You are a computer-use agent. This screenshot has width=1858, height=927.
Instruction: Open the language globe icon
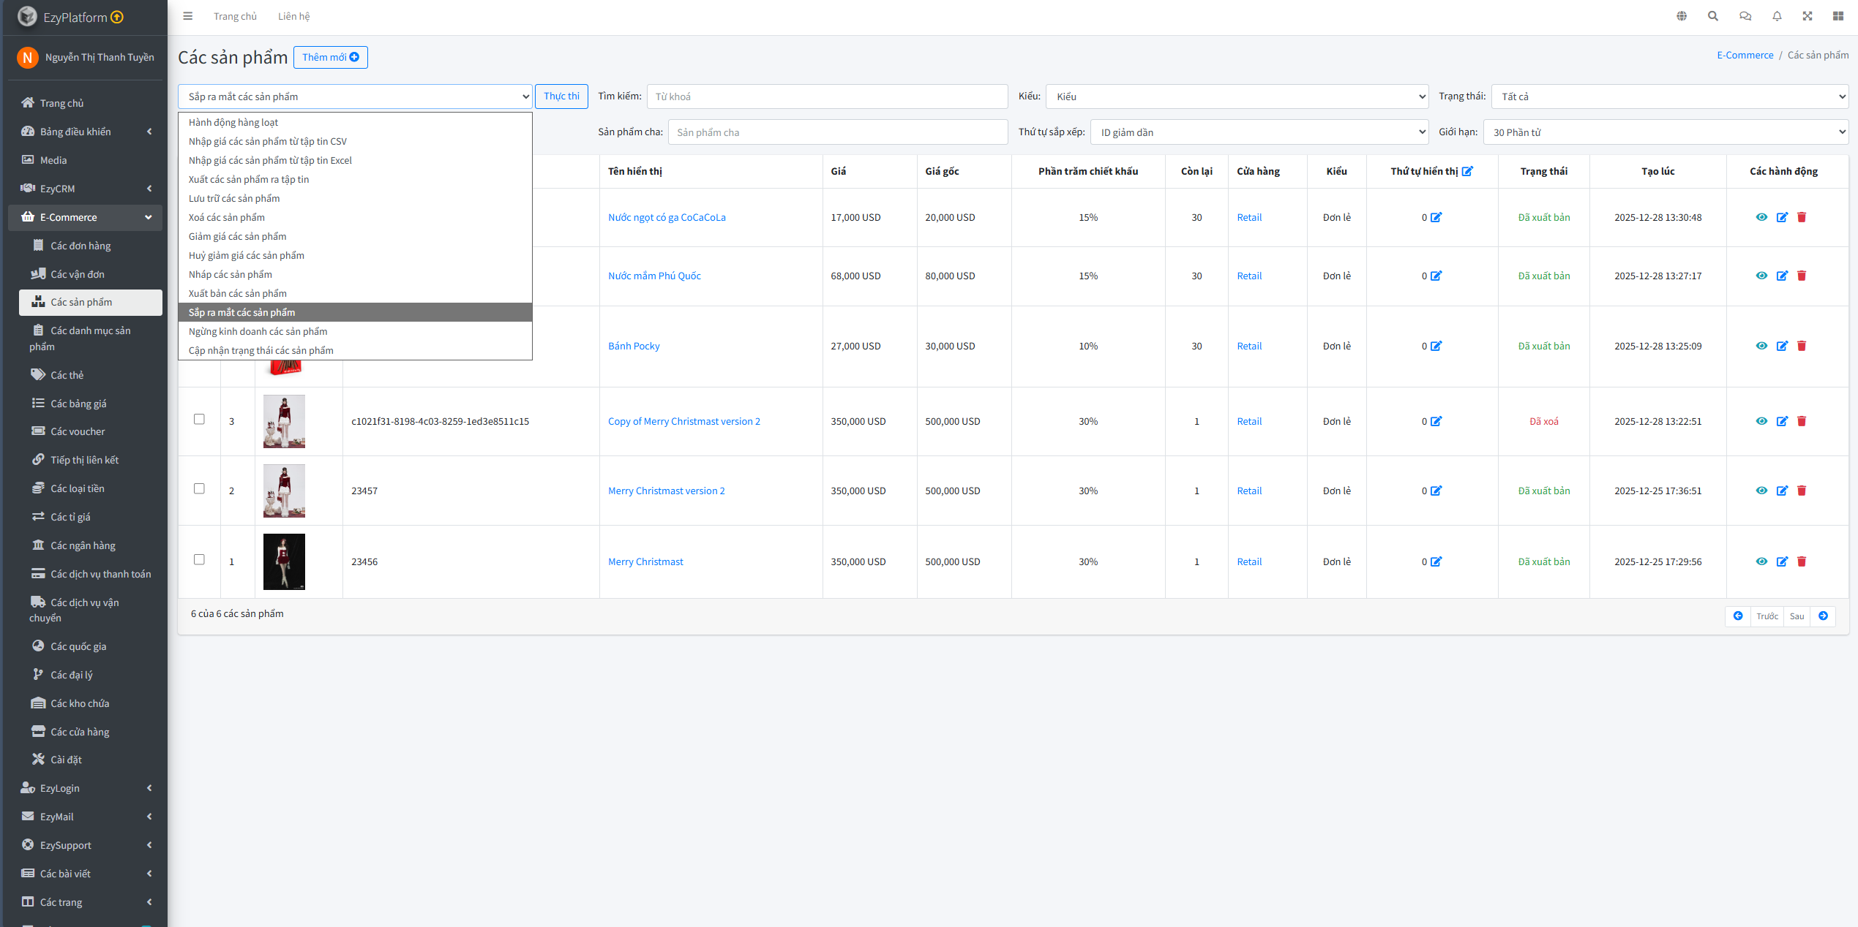coord(1682,16)
